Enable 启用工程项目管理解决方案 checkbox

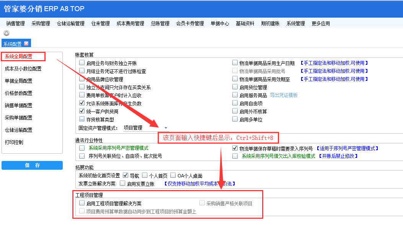coord(82,203)
